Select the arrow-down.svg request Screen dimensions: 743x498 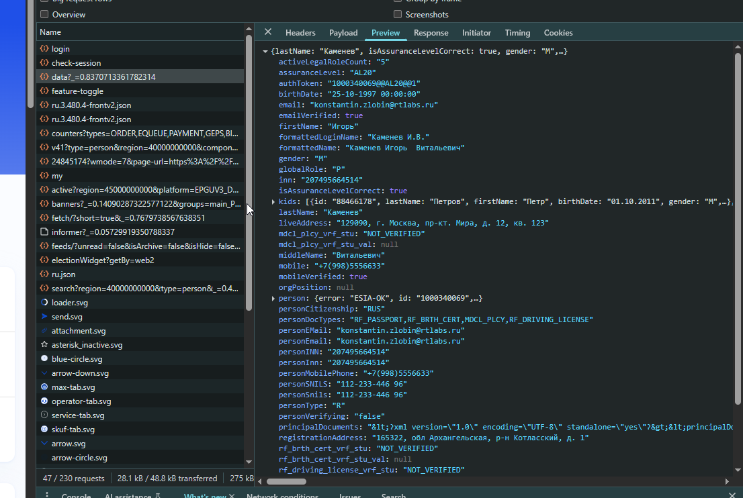click(x=140, y=373)
